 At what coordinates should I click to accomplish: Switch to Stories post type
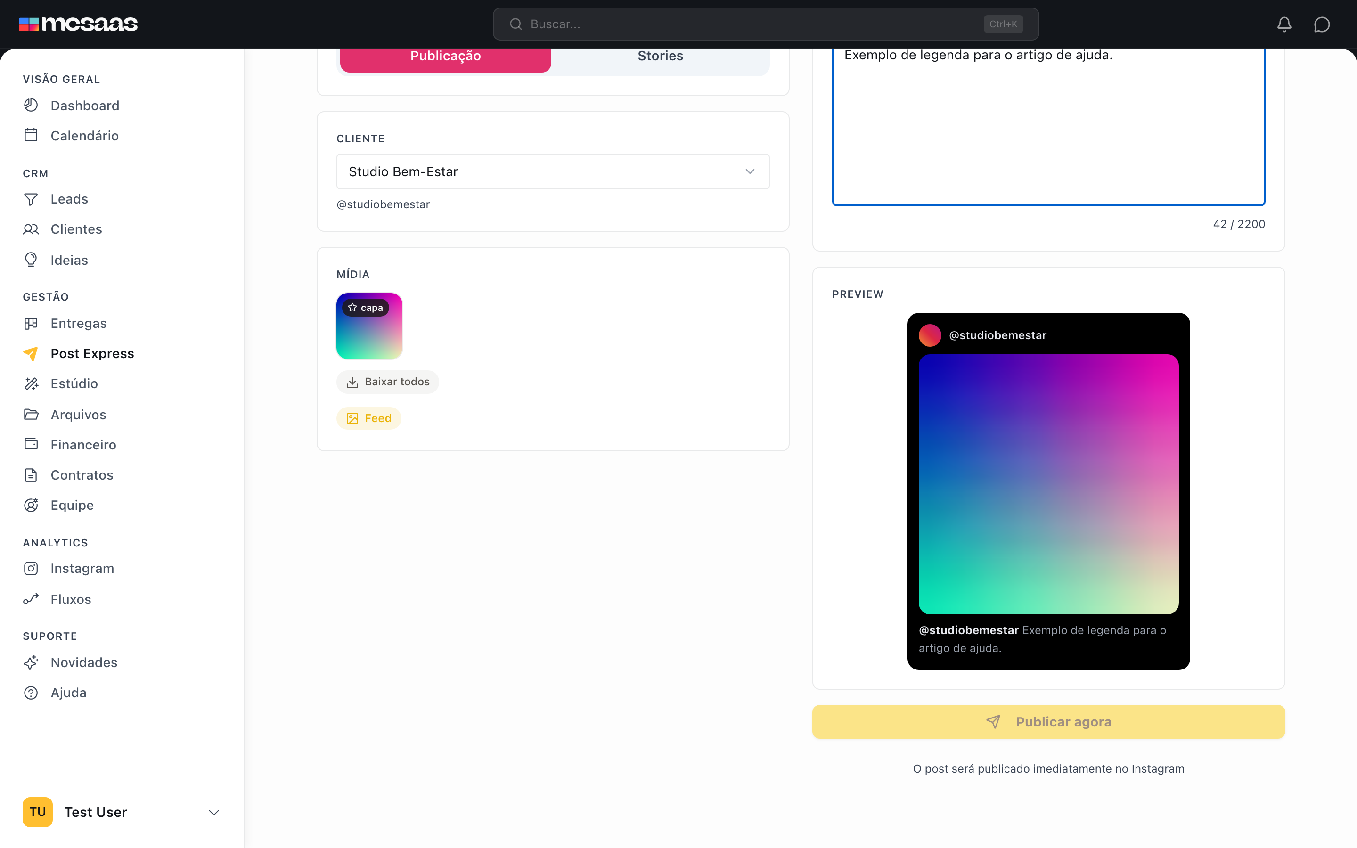pos(660,56)
